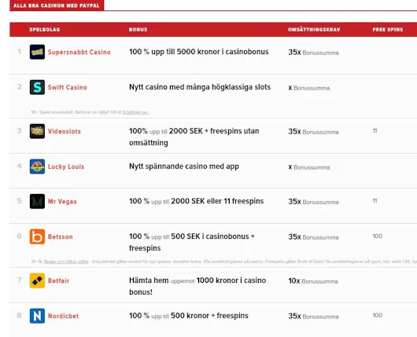Click Nordicbet 35x Bonussumma value
This screenshot has width=417, height=337.
(x=313, y=316)
